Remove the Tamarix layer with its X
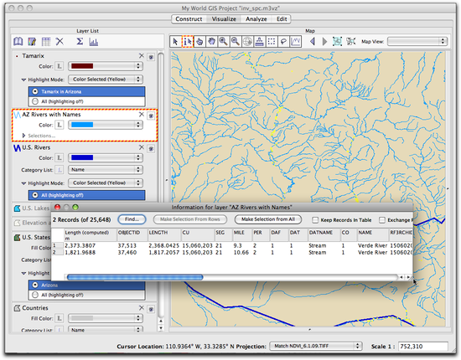Screen dimensions: 461x360 pyautogui.click(x=142, y=56)
